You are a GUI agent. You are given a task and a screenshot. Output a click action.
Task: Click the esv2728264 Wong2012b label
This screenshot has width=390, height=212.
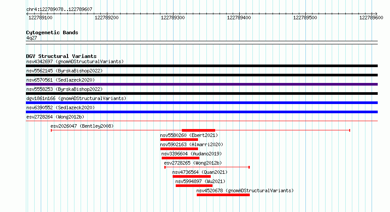pyautogui.click(x=55, y=117)
